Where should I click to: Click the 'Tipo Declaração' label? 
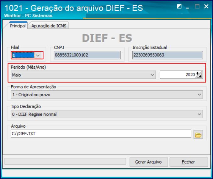tap(26, 106)
